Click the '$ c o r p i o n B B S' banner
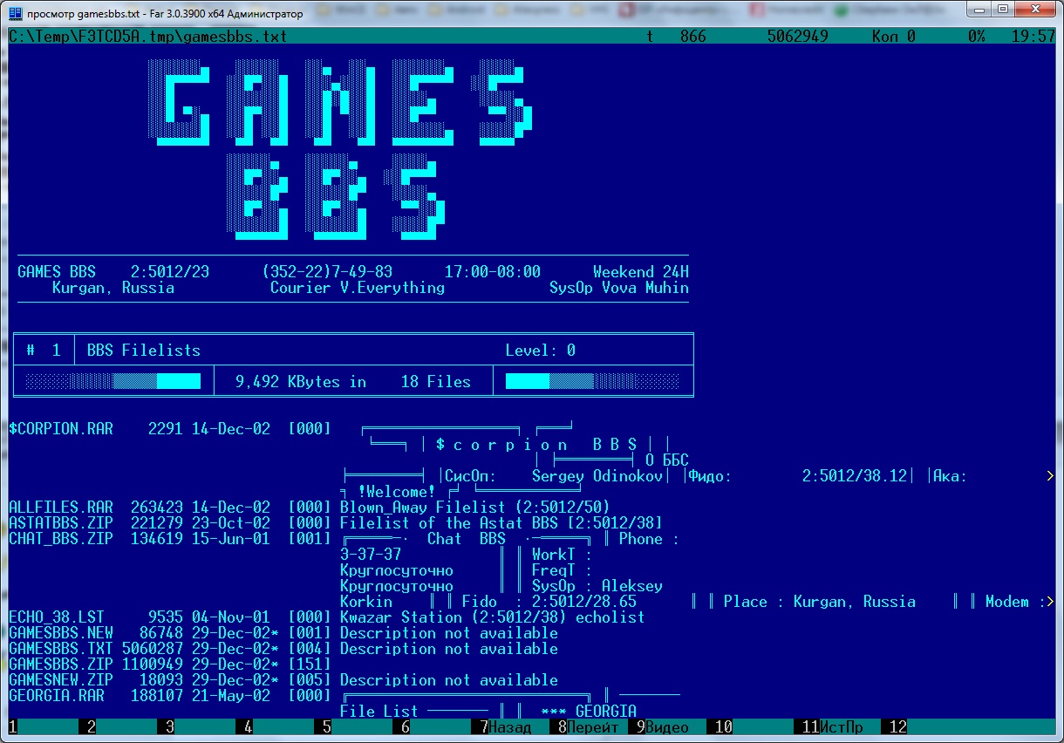Screen dimensions: 1064x743 click(536, 445)
